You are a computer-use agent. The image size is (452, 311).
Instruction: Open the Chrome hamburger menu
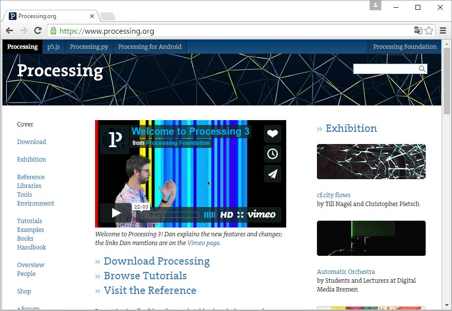443,30
